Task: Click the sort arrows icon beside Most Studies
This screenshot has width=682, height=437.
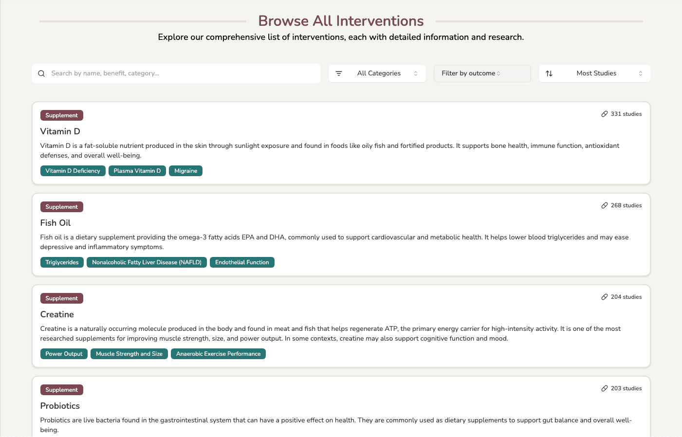Action: point(549,73)
